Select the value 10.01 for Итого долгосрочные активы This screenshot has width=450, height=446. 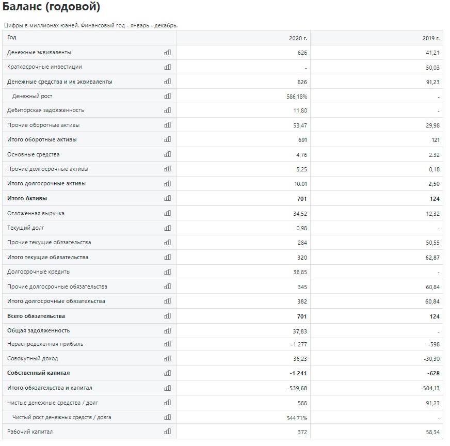pos(301,184)
